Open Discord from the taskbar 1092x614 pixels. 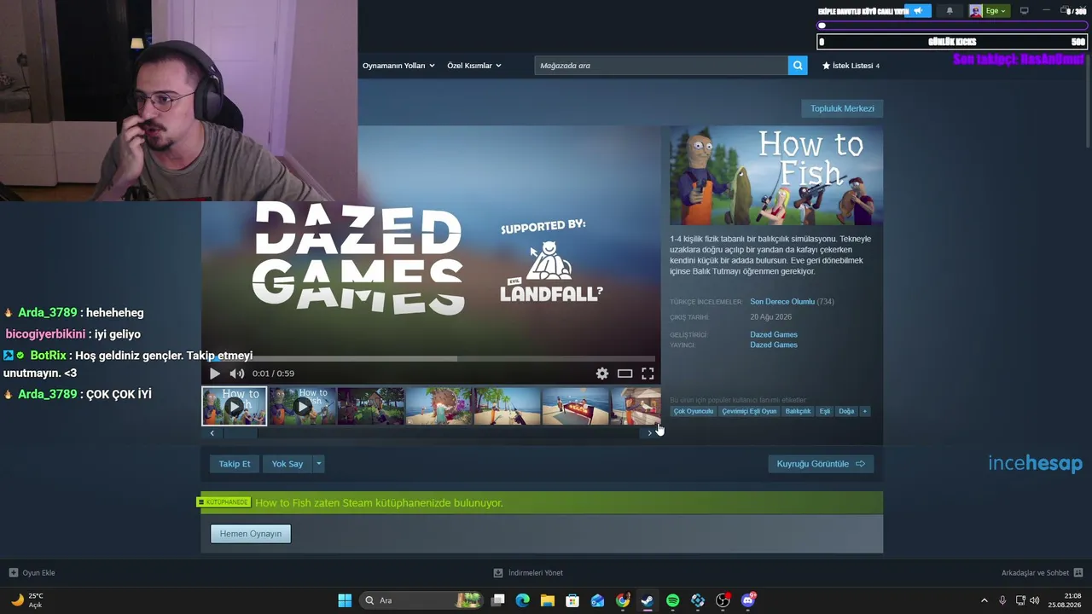[x=748, y=600]
